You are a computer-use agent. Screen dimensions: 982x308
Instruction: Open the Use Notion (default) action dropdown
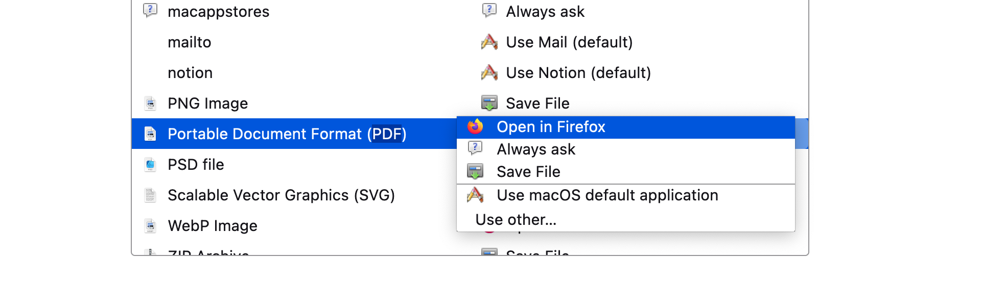(578, 73)
